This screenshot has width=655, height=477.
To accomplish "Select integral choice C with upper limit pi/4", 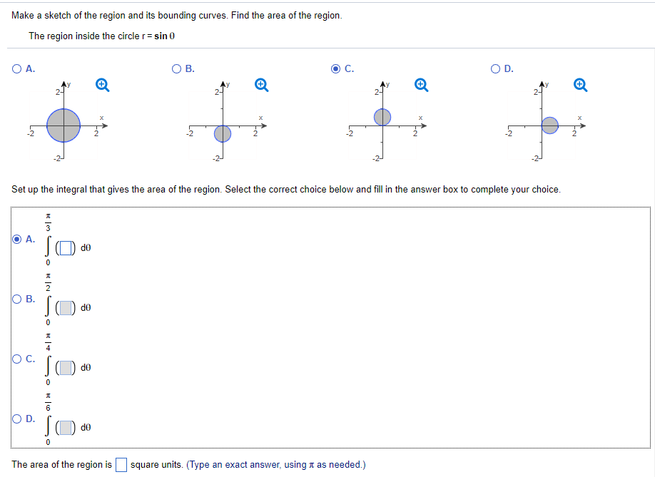I will click(x=15, y=359).
